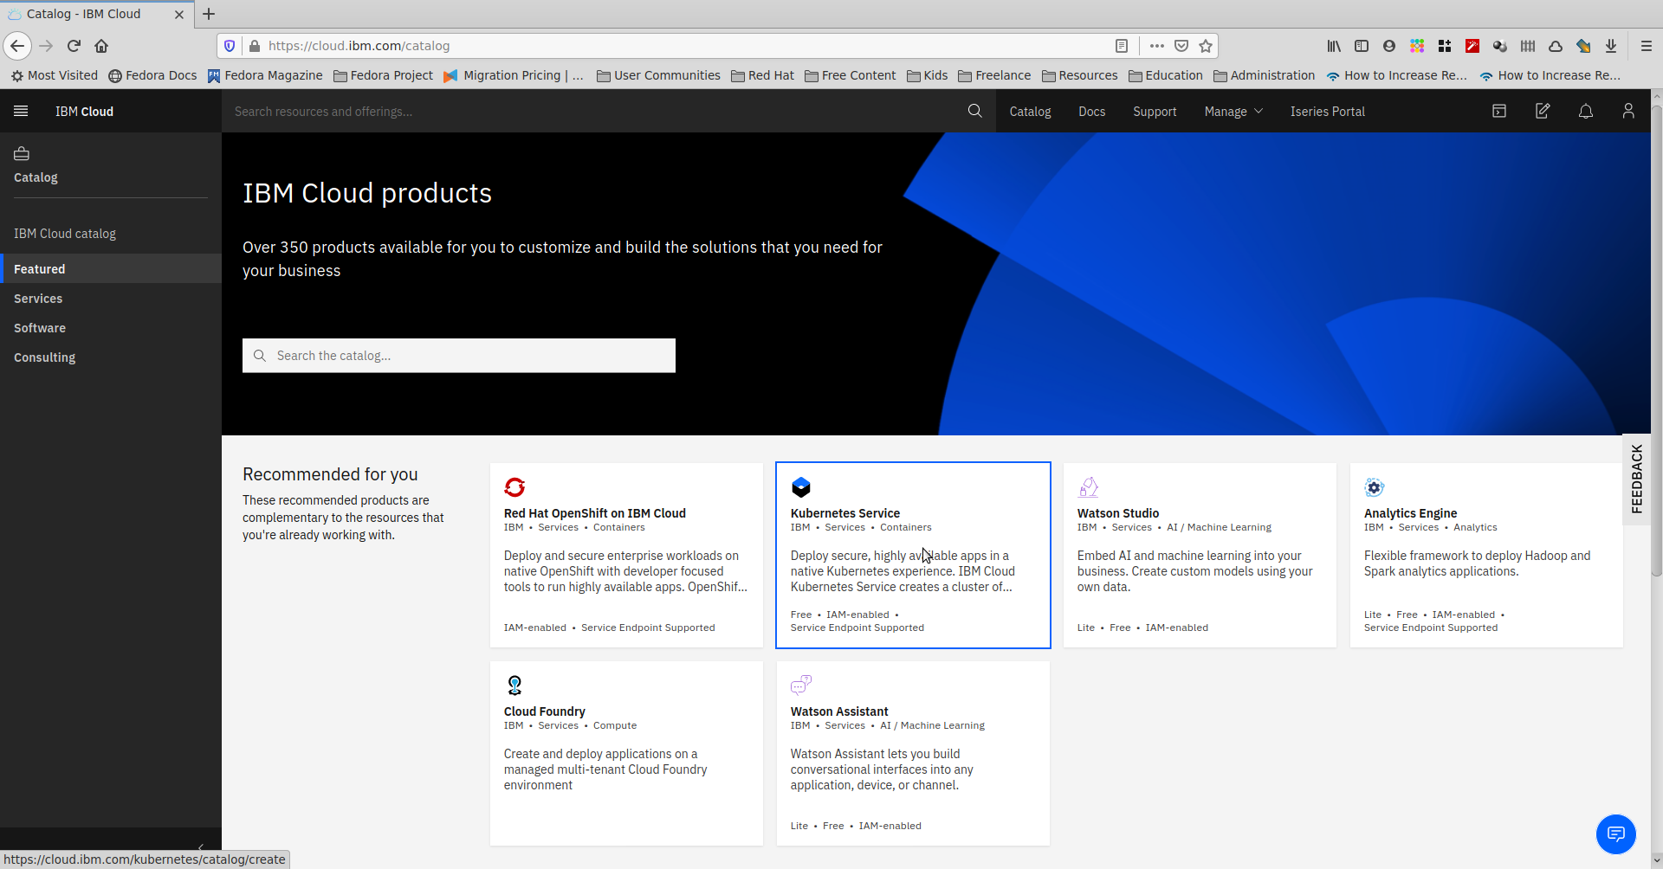Toggle the Firefox sidebar icon
Viewport: 1663px width, 869px height.
click(1362, 46)
